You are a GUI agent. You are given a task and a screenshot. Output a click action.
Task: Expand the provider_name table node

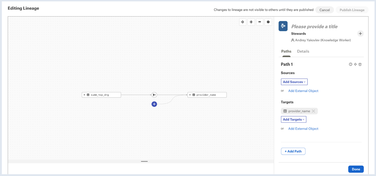tap(190, 95)
